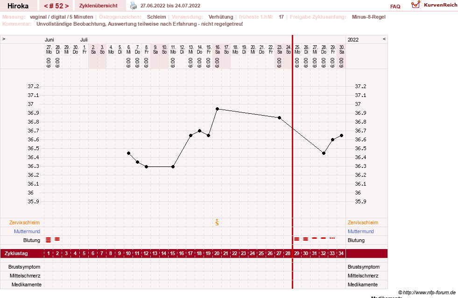Click the Minus-8-Regel value
The width and height of the screenshot is (458, 298).
369,17
